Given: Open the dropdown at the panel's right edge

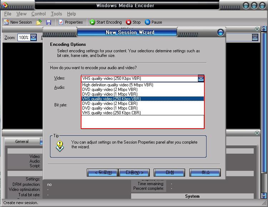Looking at the screenshot, I should click(x=255, y=37).
